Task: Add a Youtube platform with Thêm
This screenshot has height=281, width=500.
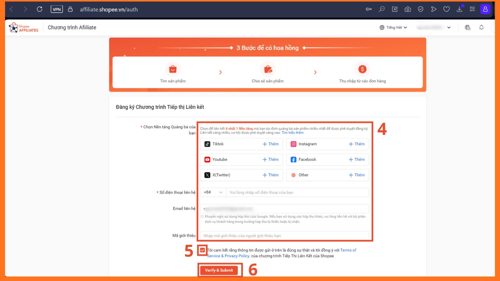Action: coord(270,159)
